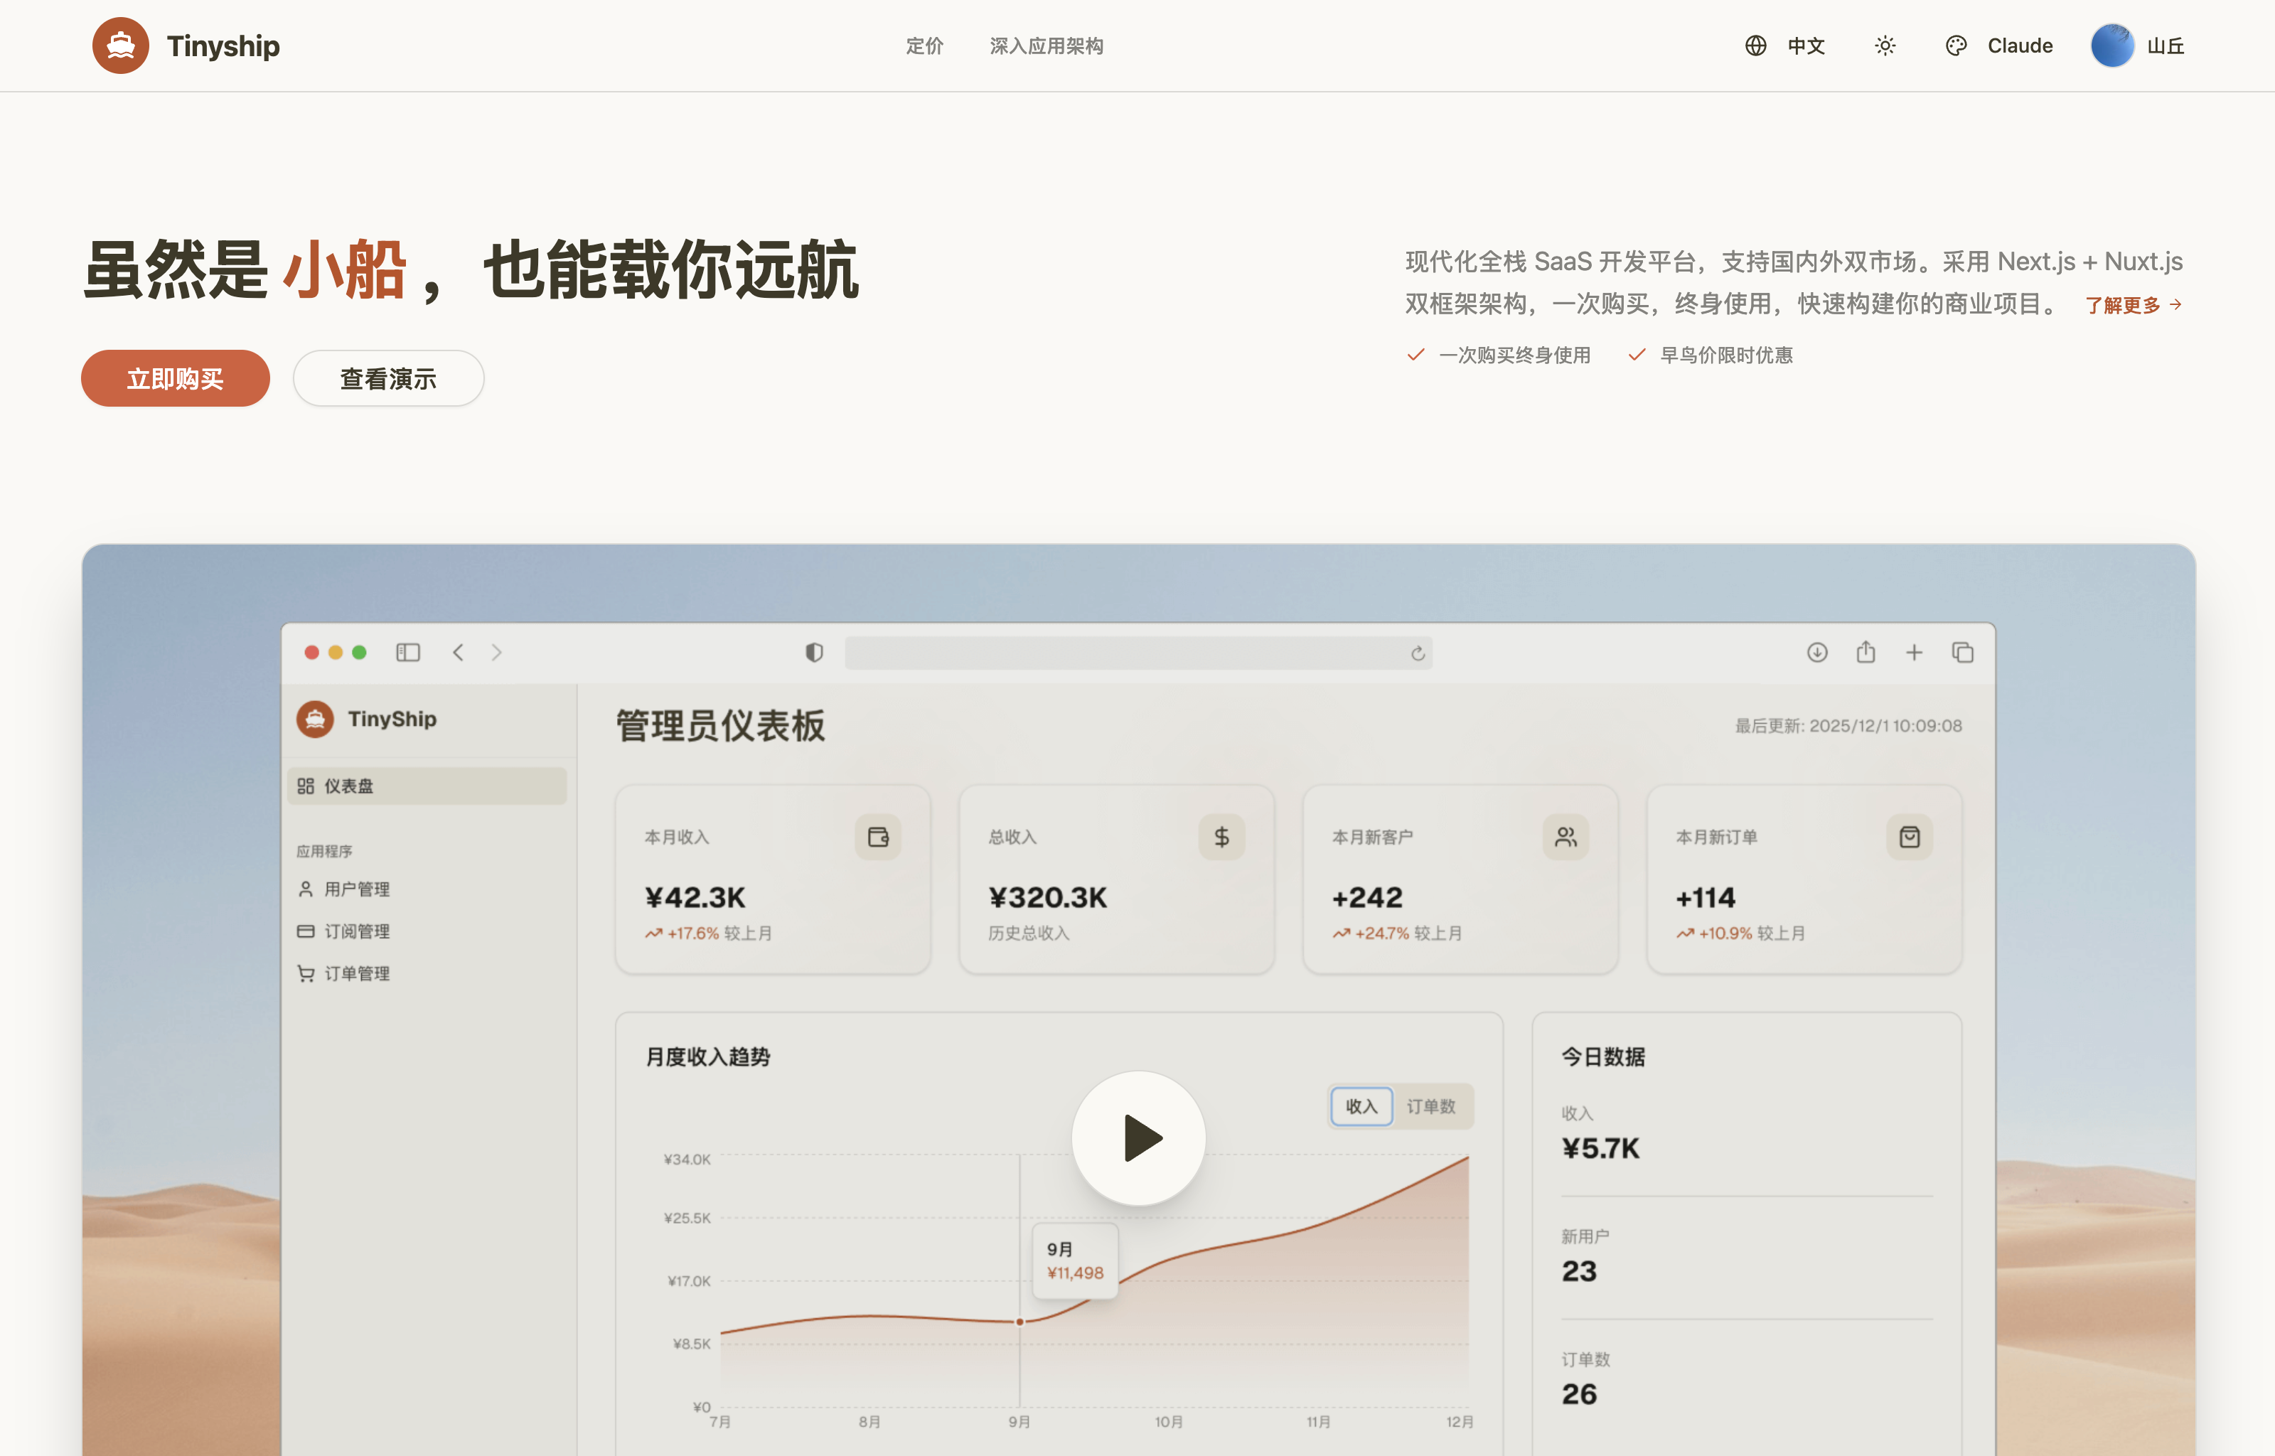Play the dashboard demo video
Screen dimensions: 2275x1456
[1138, 1137]
